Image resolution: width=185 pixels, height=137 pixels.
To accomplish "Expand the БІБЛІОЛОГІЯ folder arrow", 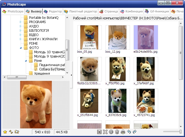I will click(20, 30).
